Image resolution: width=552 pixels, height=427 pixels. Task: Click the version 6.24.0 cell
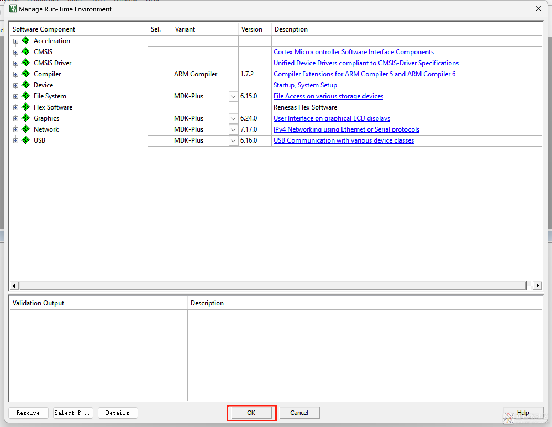pyautogui.click(x=255, y=118)
